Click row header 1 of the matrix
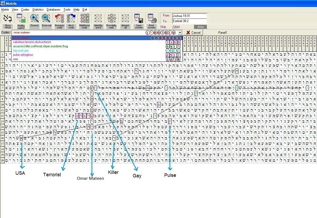The image size is (317, 218). tap(2, 54)
